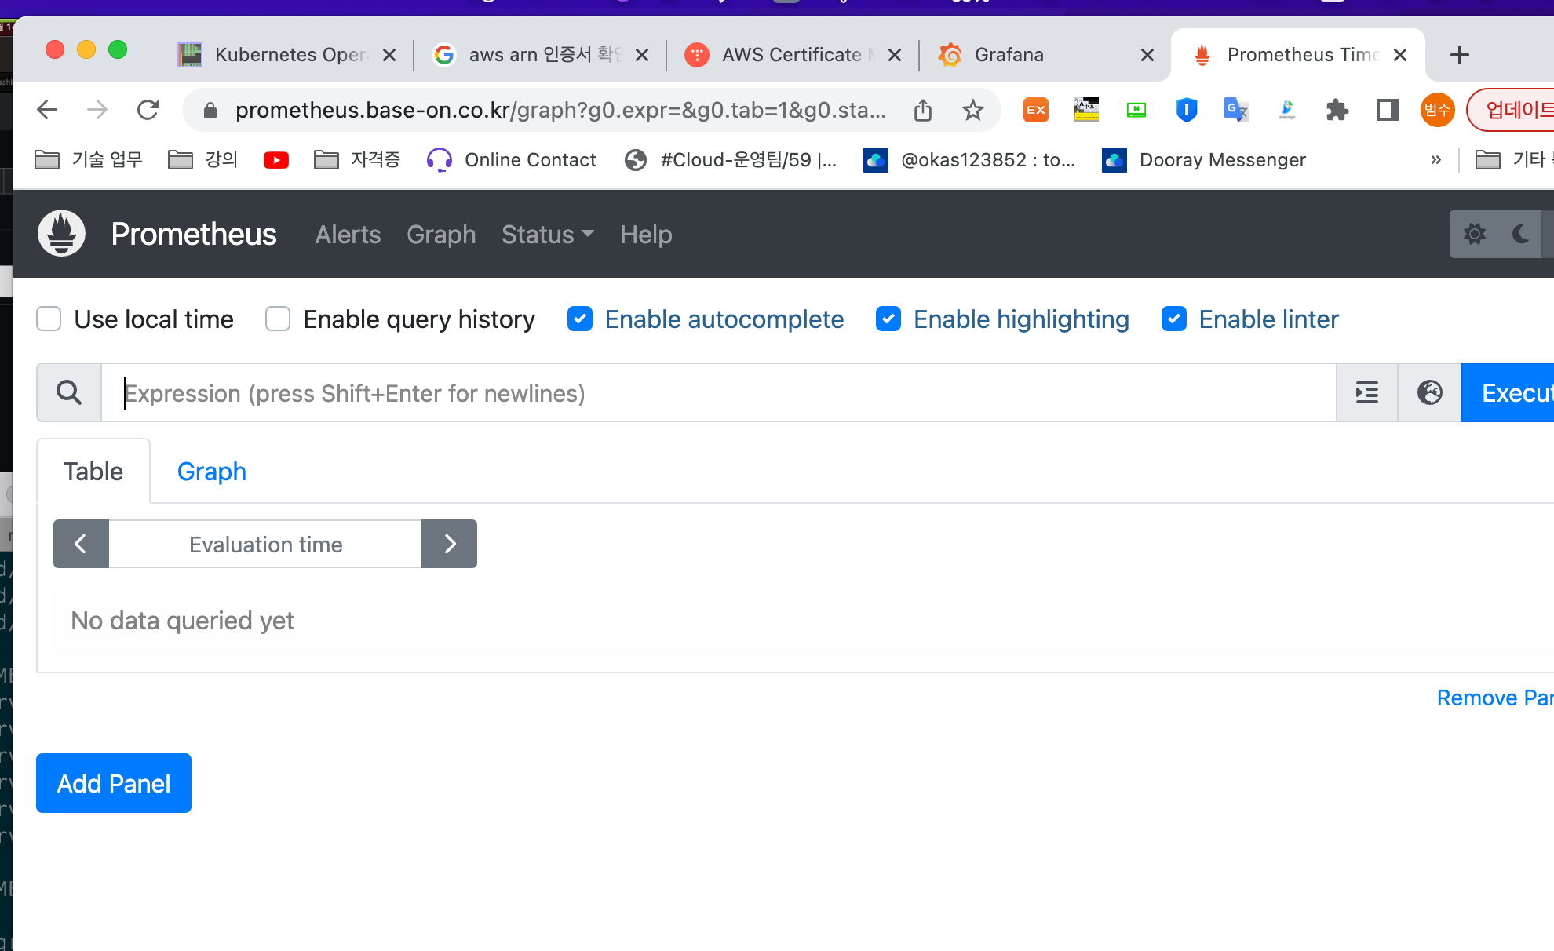This screenshot has width=1554, height=951.
Task: Open Alerts in the navbar
Action: 348,235
